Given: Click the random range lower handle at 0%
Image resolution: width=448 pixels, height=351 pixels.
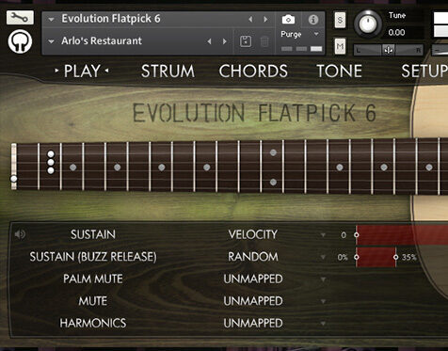Looking at the screenshot, I should (357, 257).
